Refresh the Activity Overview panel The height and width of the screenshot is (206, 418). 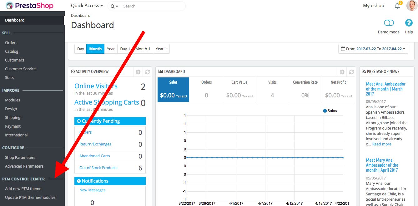pyautogui.click(x=148, y=72)
